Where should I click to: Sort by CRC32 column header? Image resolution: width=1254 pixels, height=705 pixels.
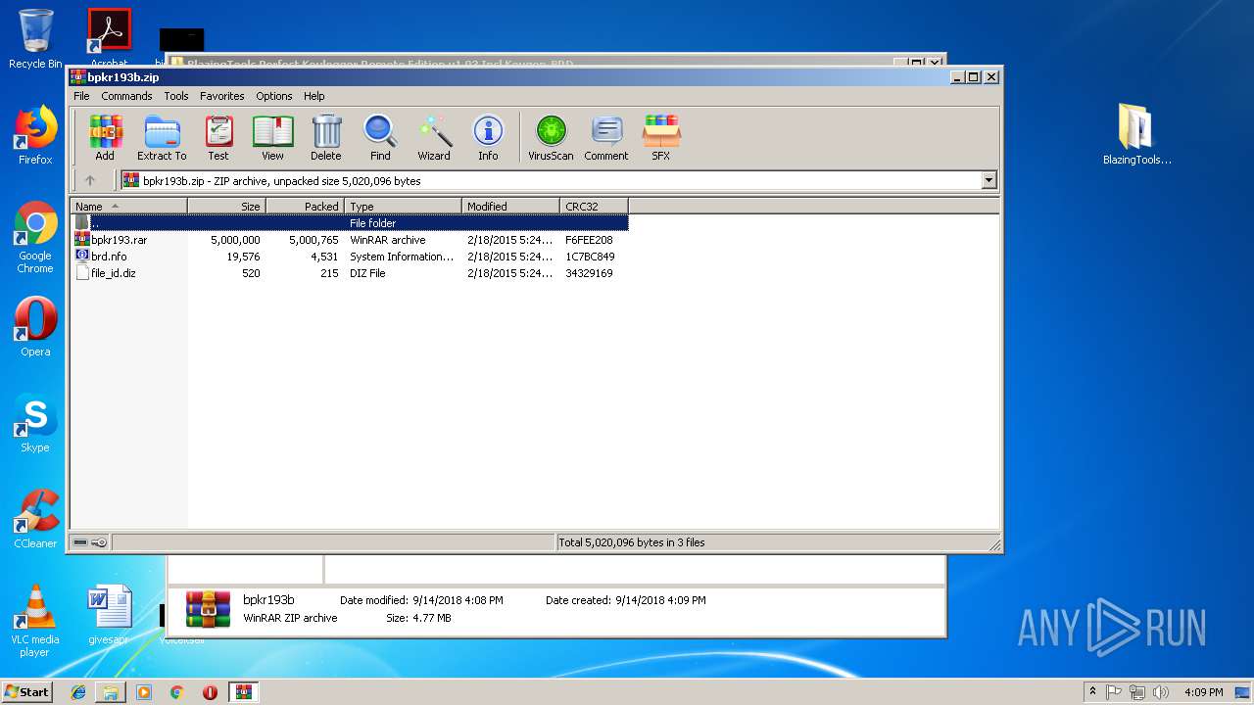point(594,207)
